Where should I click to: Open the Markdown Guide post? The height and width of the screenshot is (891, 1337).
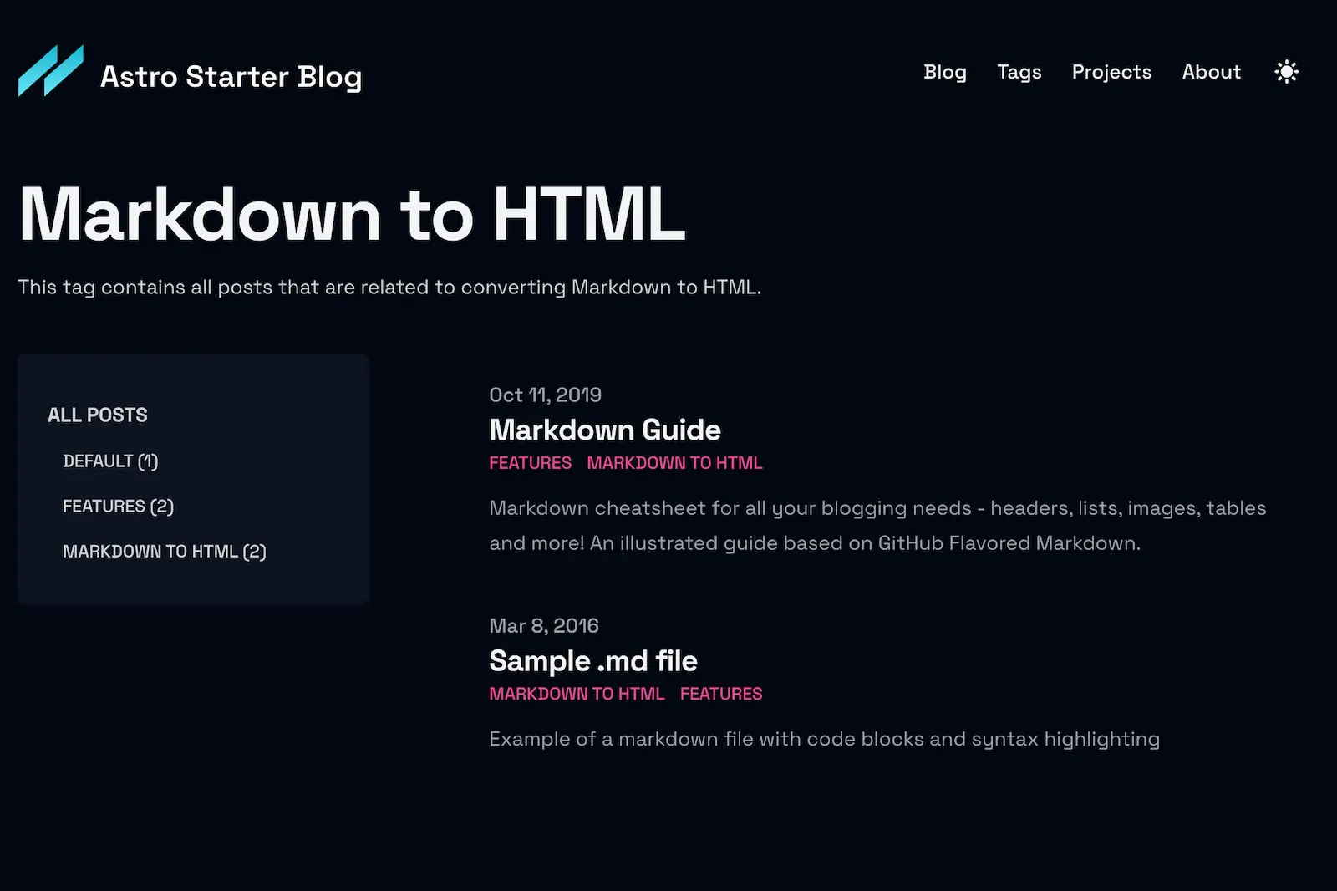click(605, 430)
